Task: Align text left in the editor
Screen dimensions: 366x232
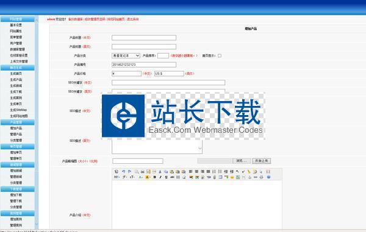Action: point(190,172)
